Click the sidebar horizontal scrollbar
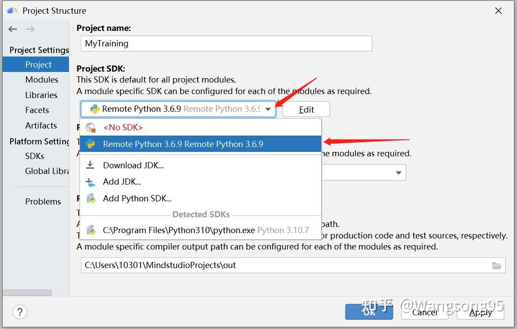Screen dimensions: 517x329 coord(27,292)
